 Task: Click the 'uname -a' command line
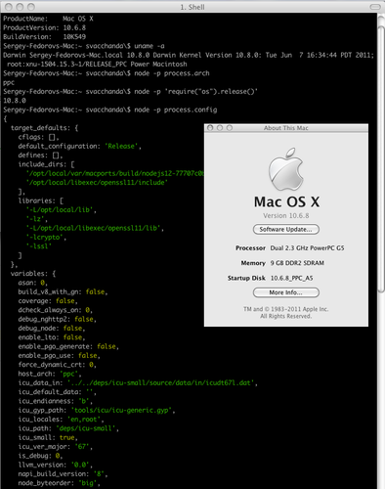tap(84, 46)
